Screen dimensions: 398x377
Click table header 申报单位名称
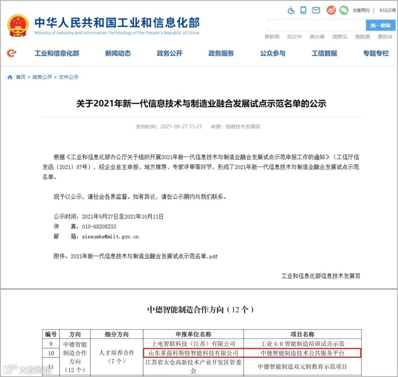click(x=193, y=334)
